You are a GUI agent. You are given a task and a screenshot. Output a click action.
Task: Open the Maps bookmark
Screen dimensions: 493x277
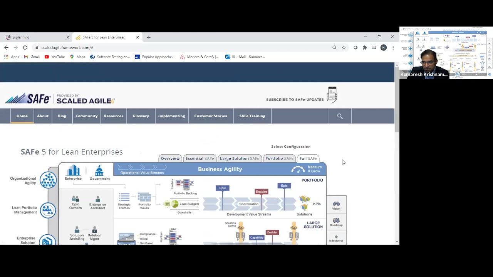77,57
